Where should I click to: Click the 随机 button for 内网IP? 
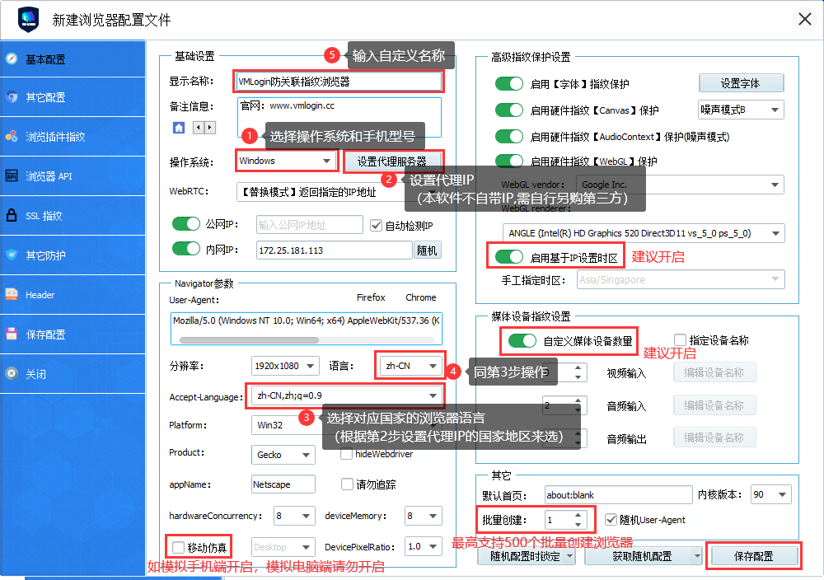coord(427,250)
